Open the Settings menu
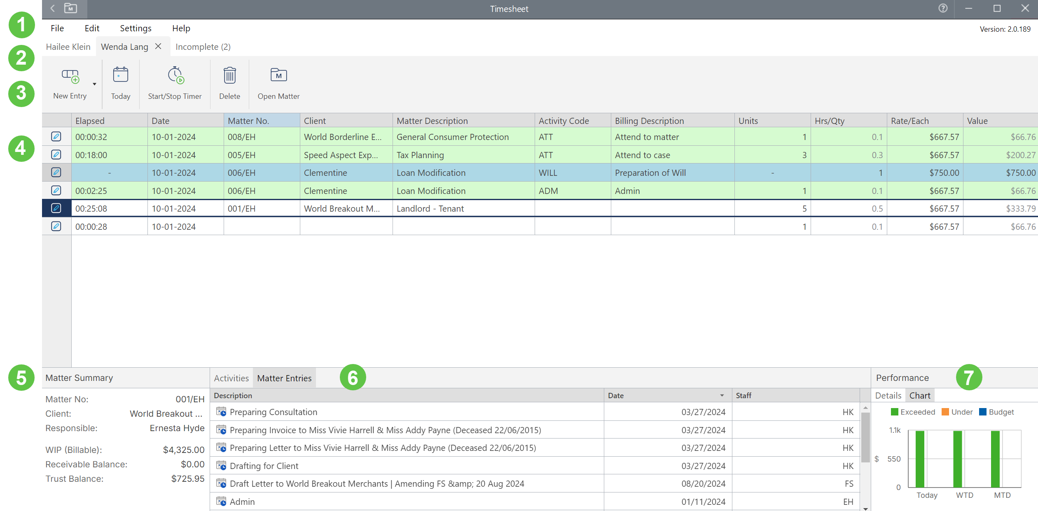The height and width of the screenshot is (511, 1038). (x=136, y=28)
